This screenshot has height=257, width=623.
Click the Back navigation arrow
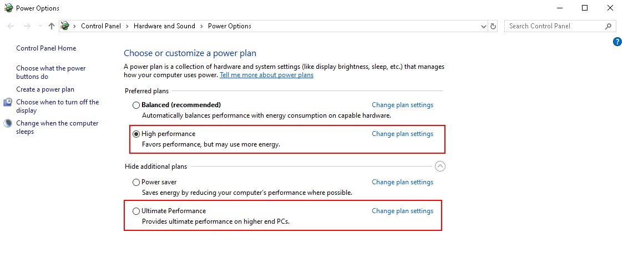coord(11,26)
